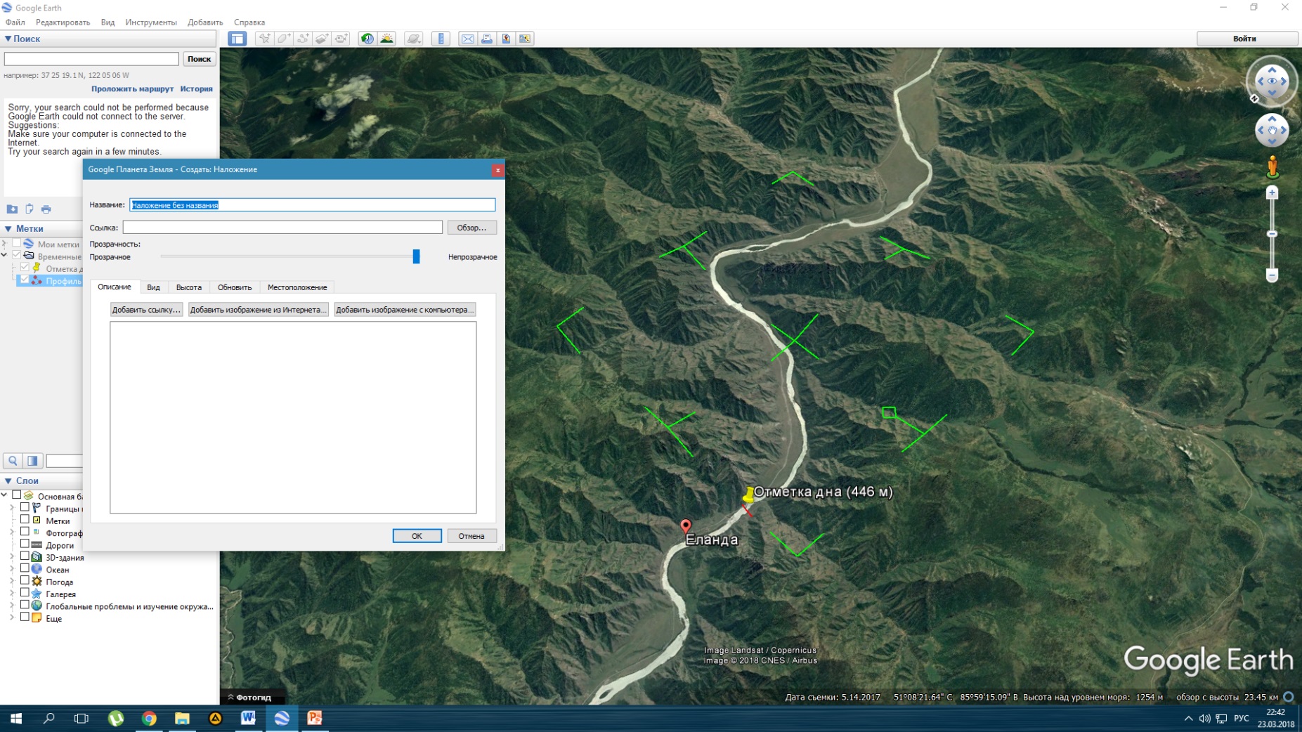Image resolution: width=1302 pixels, height=732 pixels.
Task: Enable the 3D-здания layer checkbox
Action: coord(25,556)
